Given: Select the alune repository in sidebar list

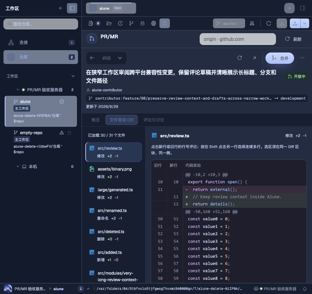Looking at the screenshot, I should point(41,111).
